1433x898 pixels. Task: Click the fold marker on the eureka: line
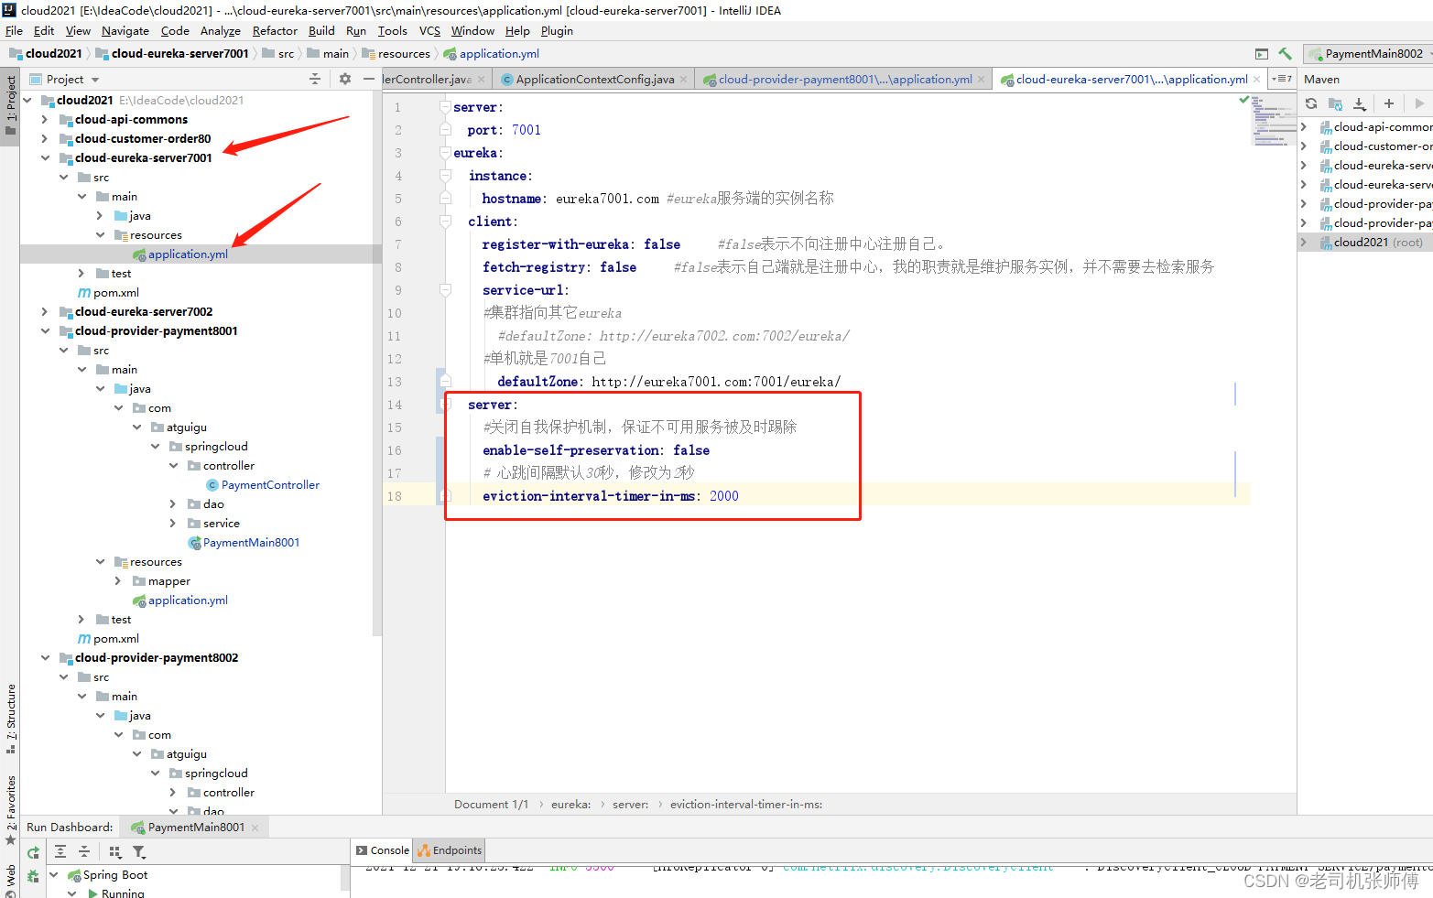pos(445,153)
